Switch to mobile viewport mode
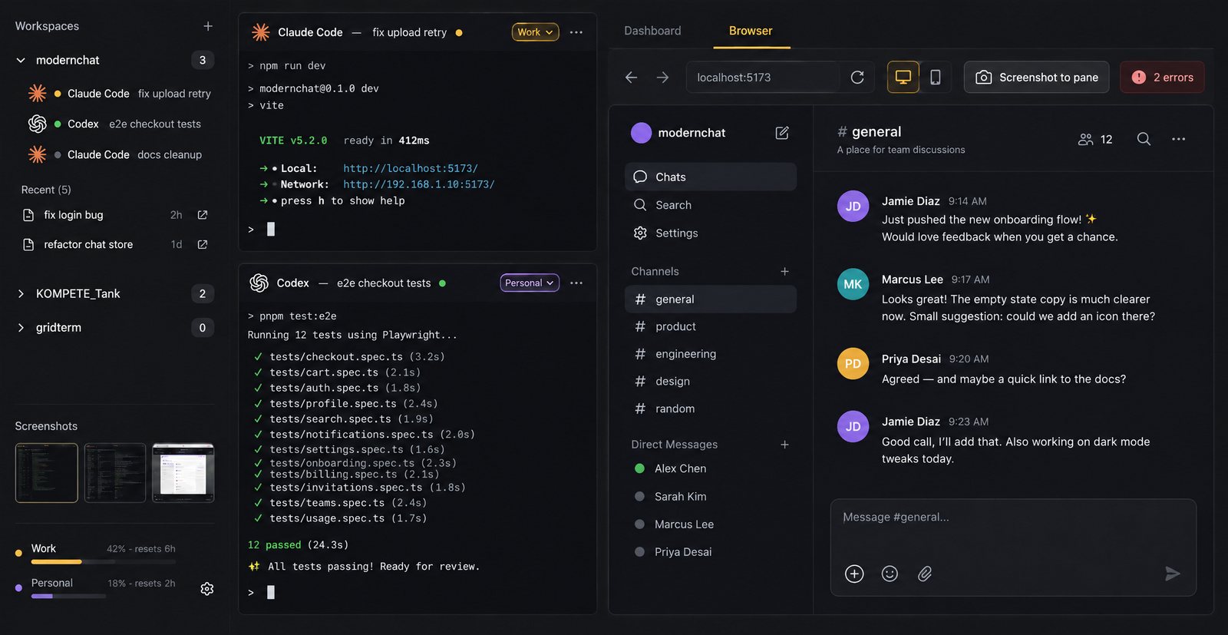The height and width of the screenshot is (635, 1228). pyautogui.click(x=936, y=78)
